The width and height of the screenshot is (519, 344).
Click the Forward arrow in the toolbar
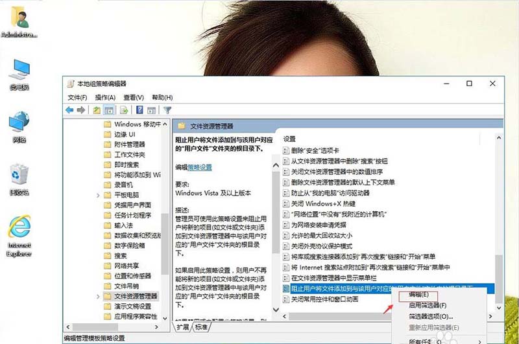pos(81,110)
